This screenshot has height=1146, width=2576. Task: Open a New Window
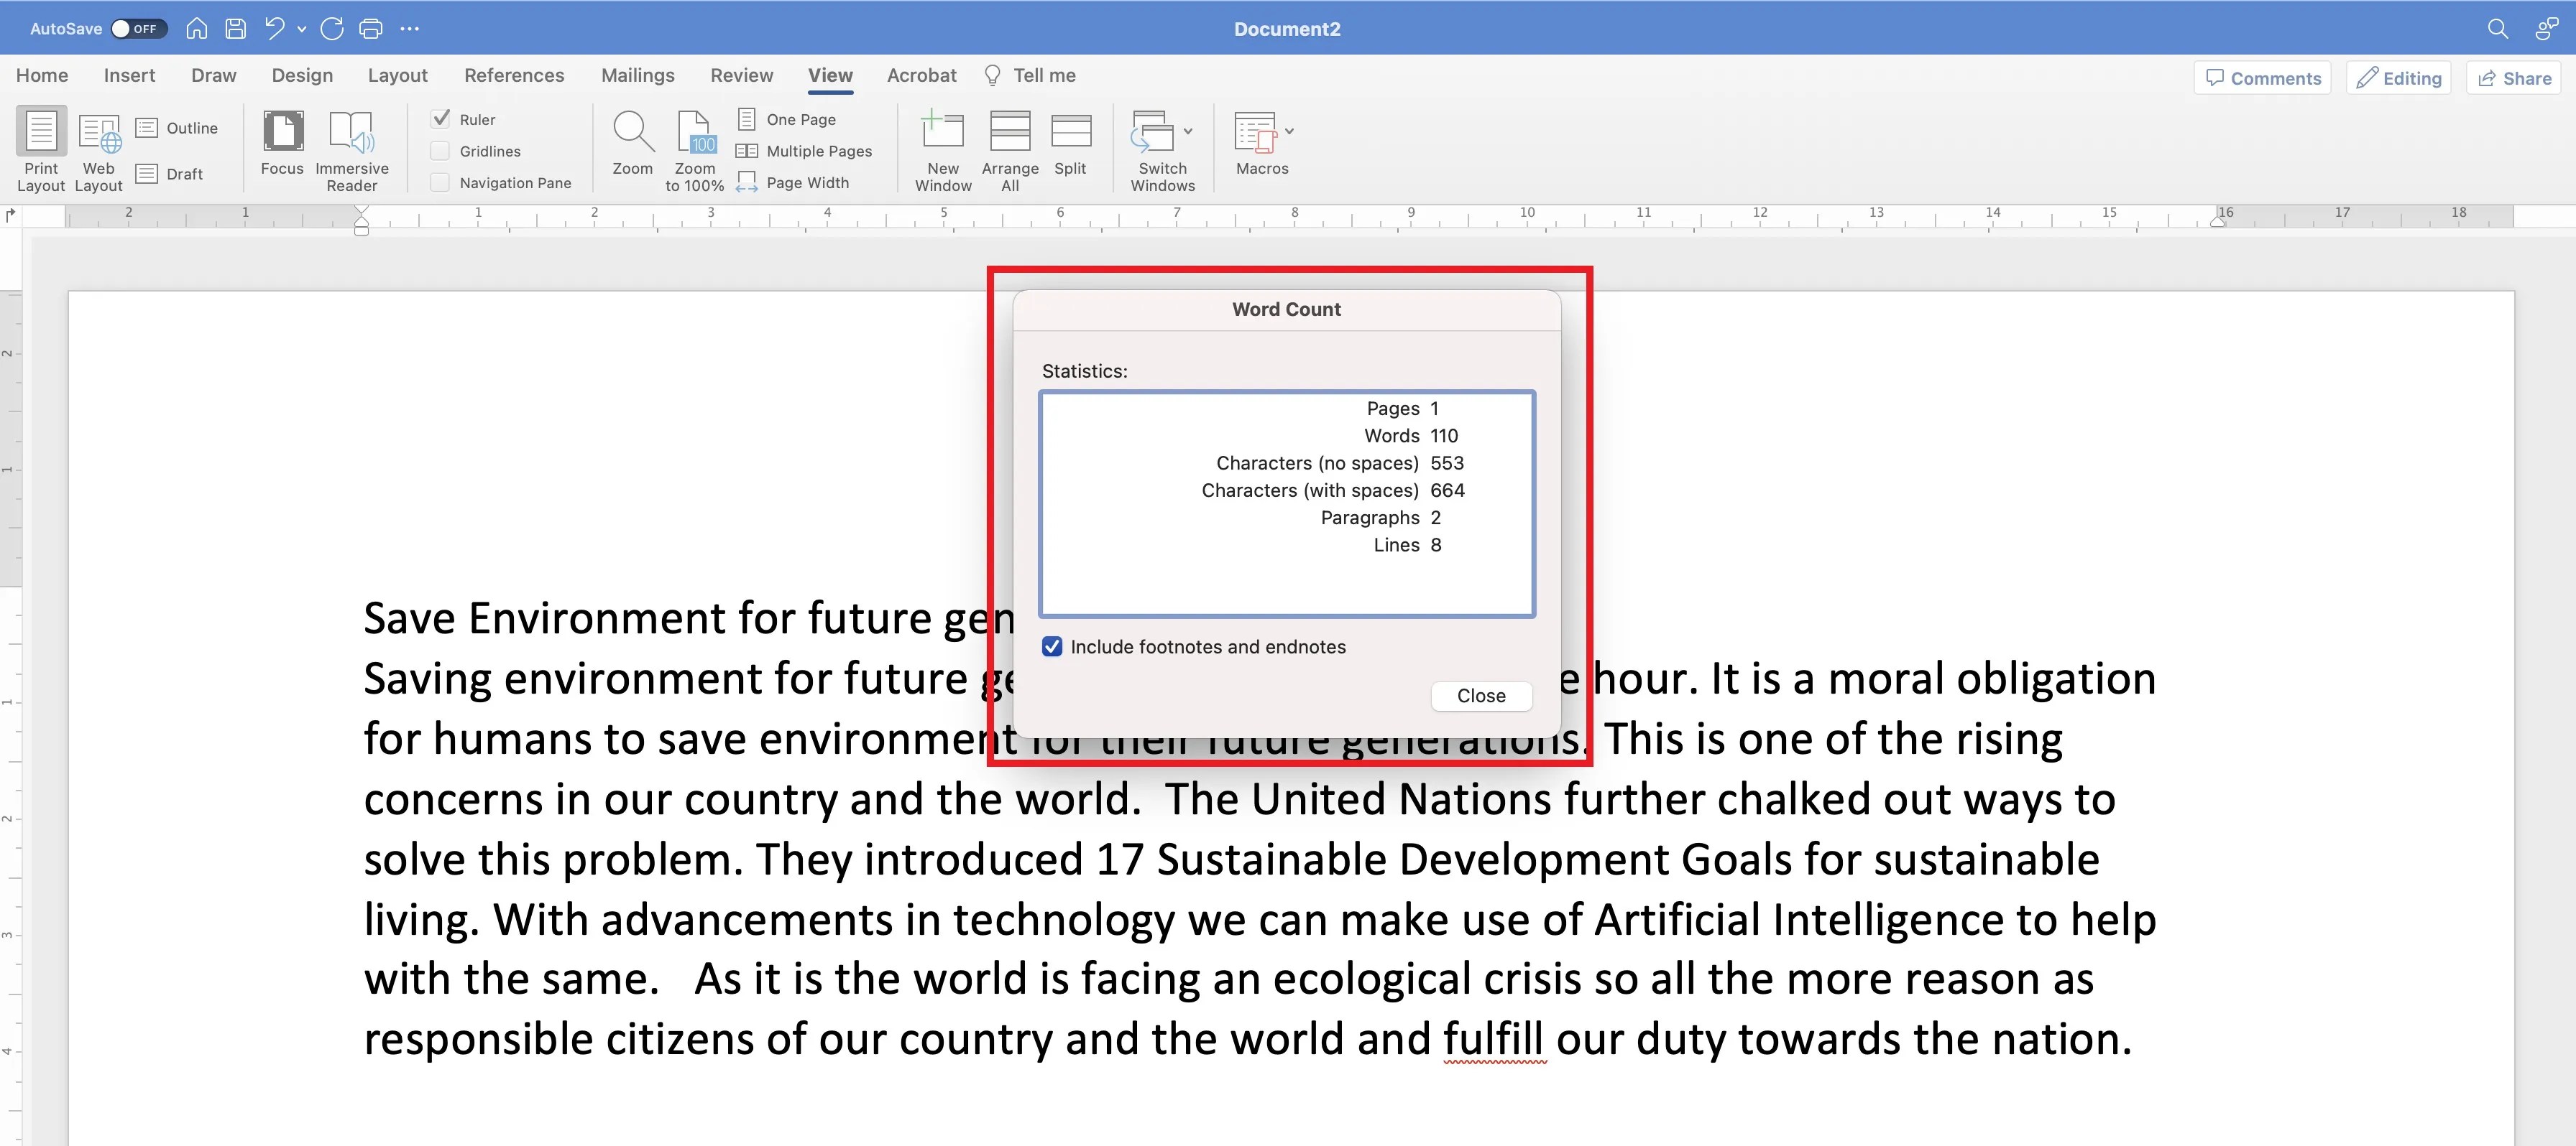click(941, 148)
